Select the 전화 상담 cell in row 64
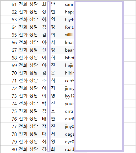Viewport: 136px width, 153px height. 29,27
